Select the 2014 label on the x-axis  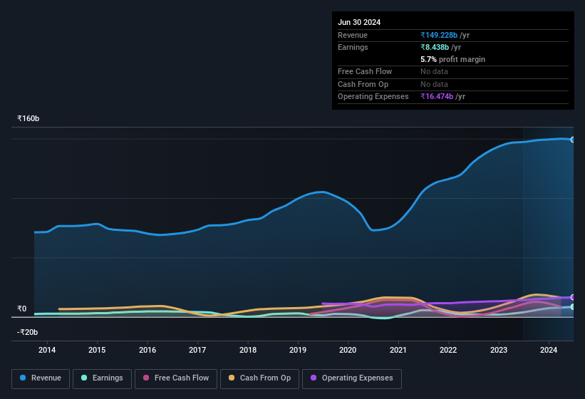(x=47, y=350)
